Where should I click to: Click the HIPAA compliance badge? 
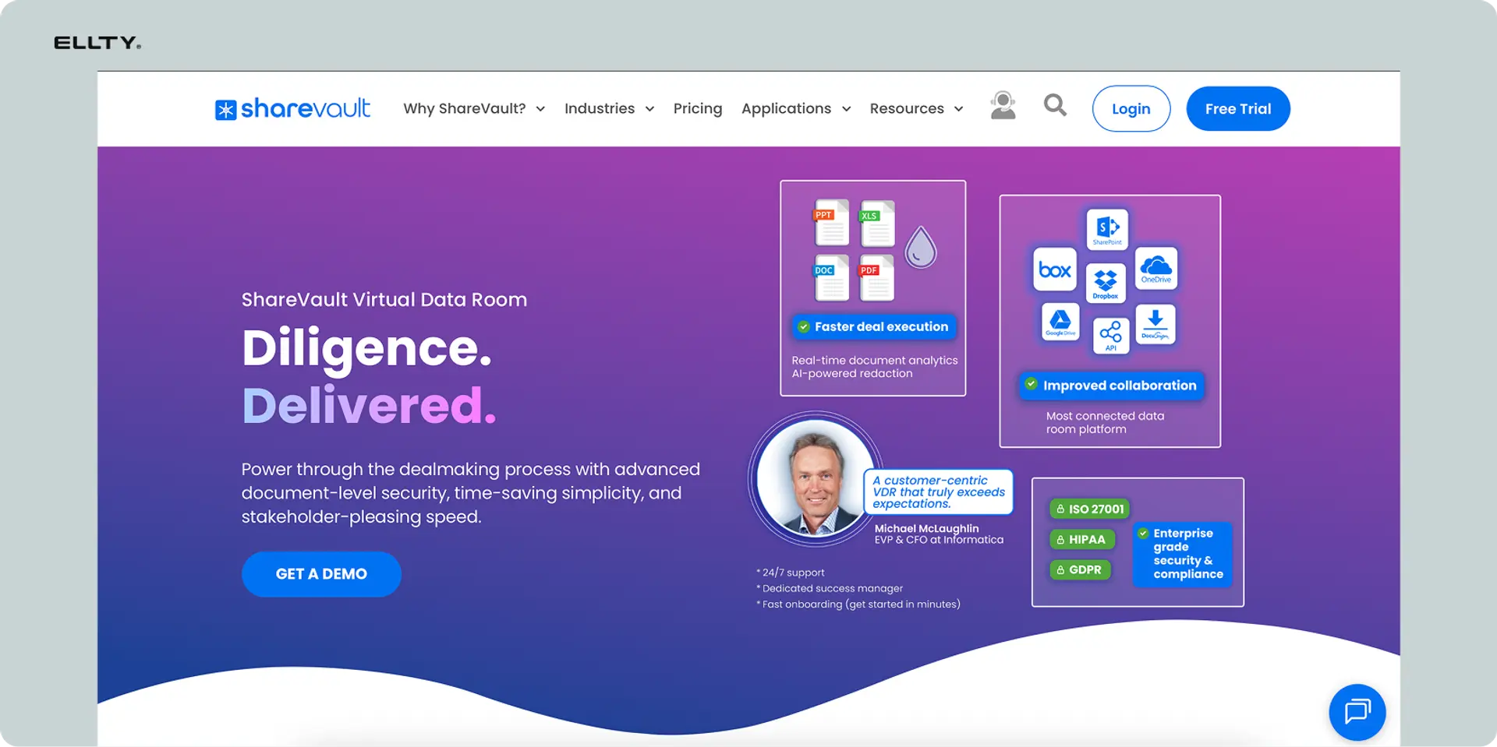click(1081, 539)
